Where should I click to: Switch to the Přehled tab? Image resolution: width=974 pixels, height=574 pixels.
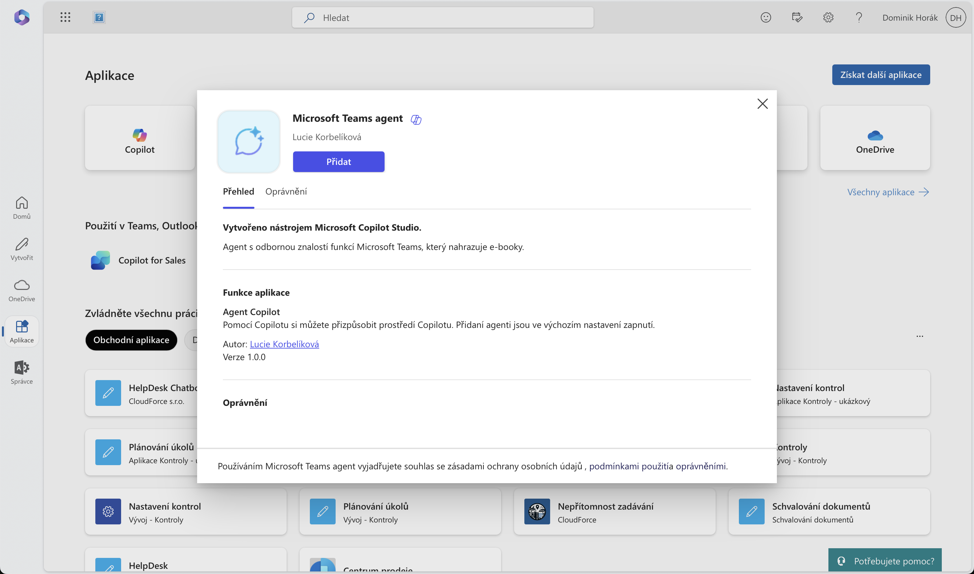239,191
